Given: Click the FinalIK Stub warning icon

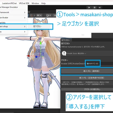Looking at the screenshot, I should (64, 53).
